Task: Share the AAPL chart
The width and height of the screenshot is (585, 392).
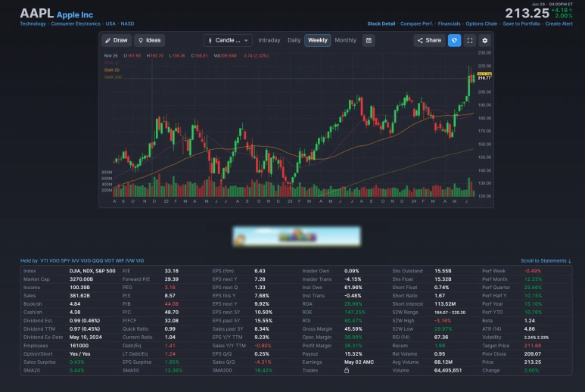Action: [429, 40]
